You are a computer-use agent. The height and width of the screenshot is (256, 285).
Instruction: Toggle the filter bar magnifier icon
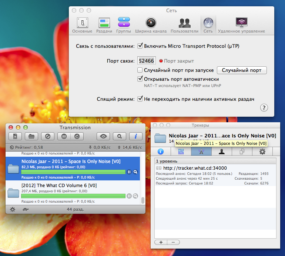coord(119,136)
